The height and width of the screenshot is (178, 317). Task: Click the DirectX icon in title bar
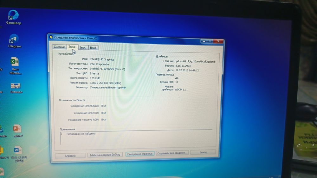[x=51, y=37]
